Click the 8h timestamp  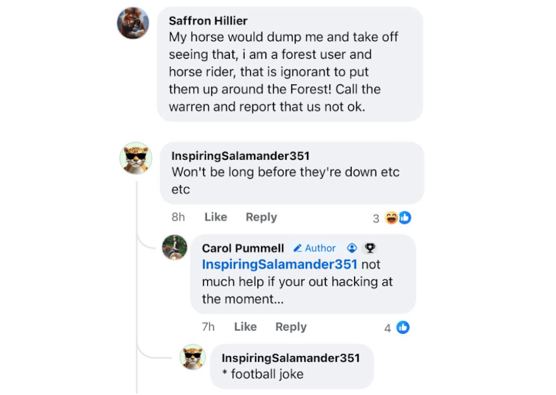[x=178, y=217]
